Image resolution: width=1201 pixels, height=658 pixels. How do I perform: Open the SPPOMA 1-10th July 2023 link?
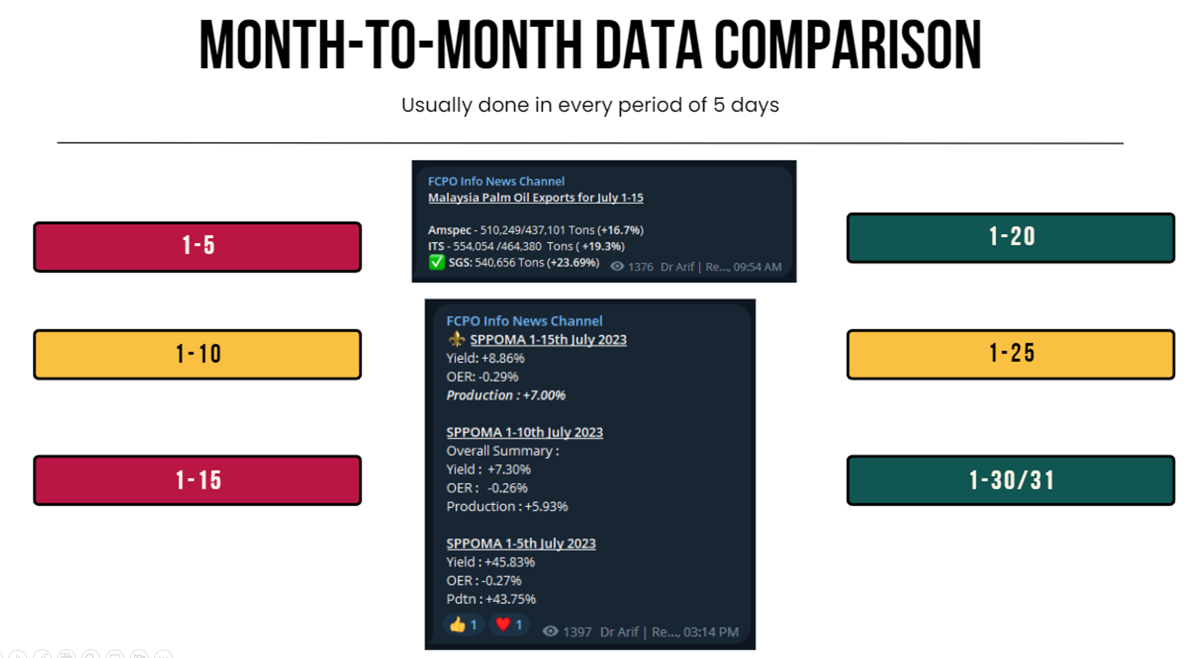click(x=524, y=432)
